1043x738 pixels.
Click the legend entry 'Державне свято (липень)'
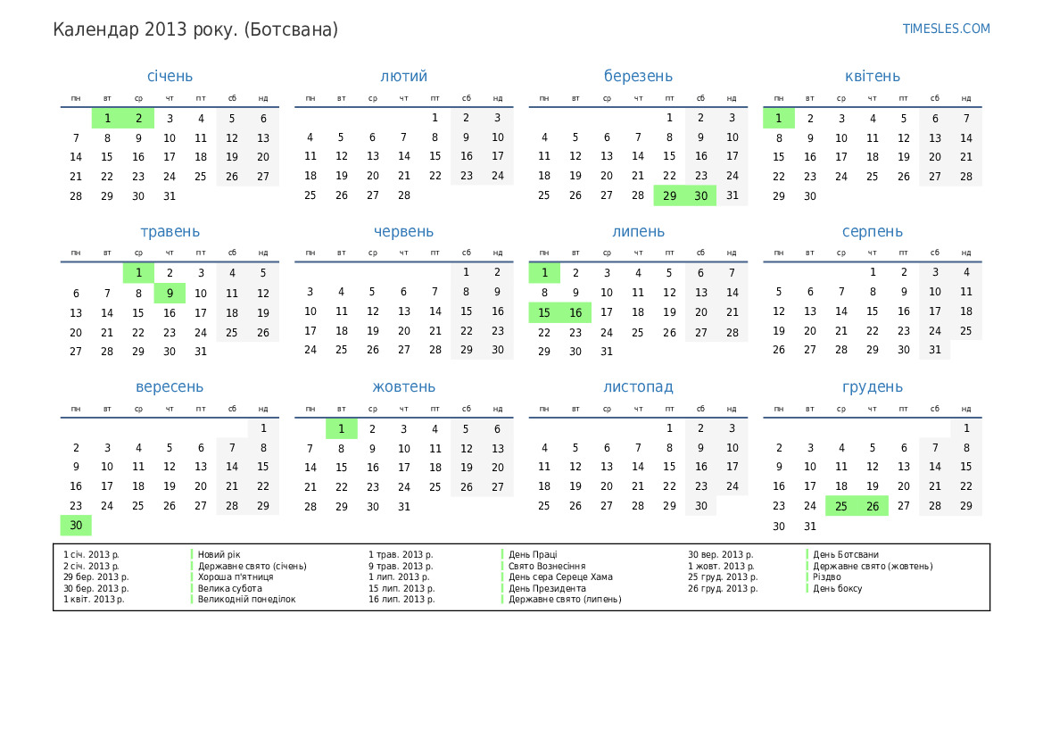pos(565,599)
